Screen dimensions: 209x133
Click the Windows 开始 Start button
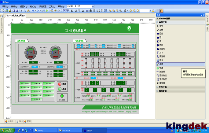(x=7, y=131)
